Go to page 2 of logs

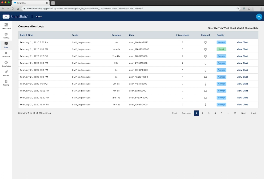[202, 113]
